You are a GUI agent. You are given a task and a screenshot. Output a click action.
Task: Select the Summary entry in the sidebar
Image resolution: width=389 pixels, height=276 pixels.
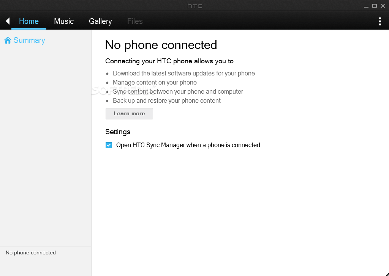pos(30,40)
